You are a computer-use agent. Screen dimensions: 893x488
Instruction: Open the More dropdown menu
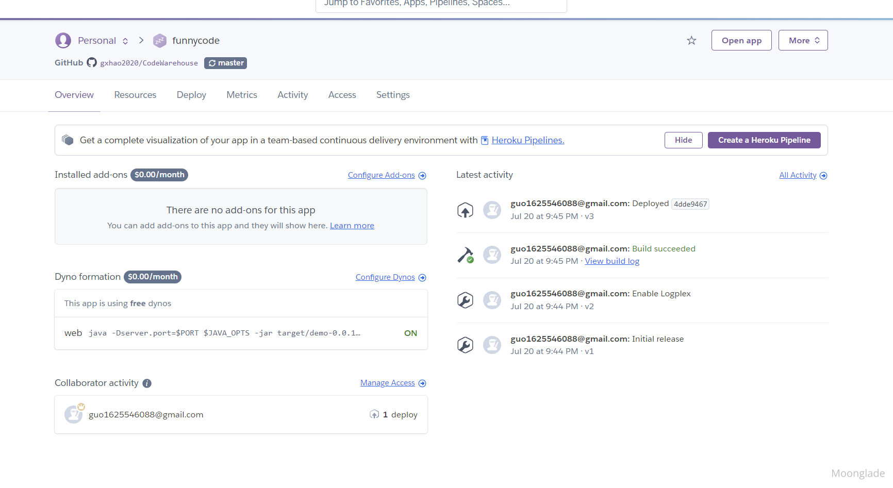pos(803,40)
